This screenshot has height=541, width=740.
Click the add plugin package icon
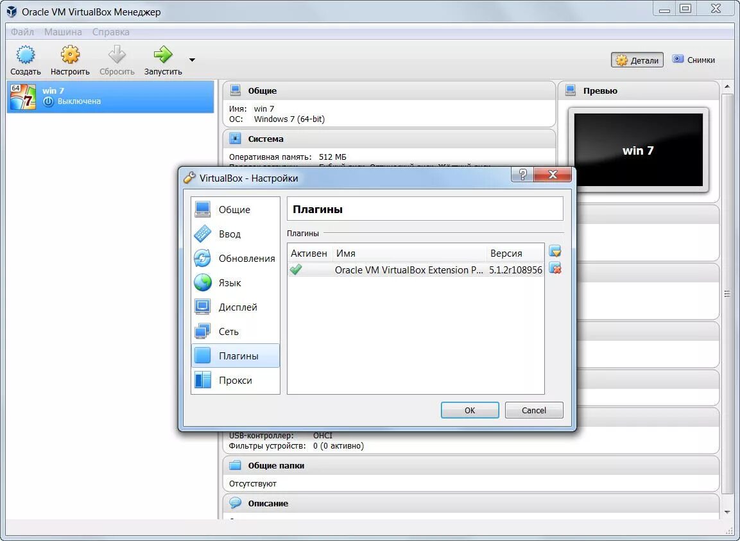click(x=555, y=251)
